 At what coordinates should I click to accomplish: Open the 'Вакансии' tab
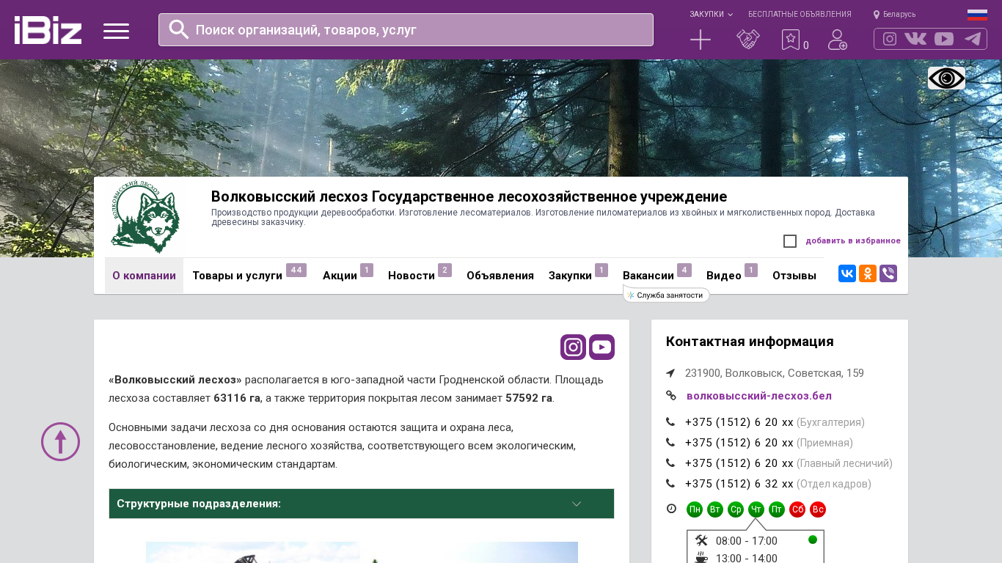[648, 276]
